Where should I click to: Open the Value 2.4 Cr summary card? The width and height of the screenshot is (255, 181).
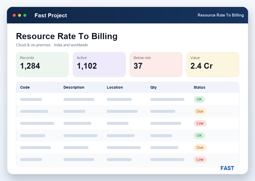coord(213,64)
